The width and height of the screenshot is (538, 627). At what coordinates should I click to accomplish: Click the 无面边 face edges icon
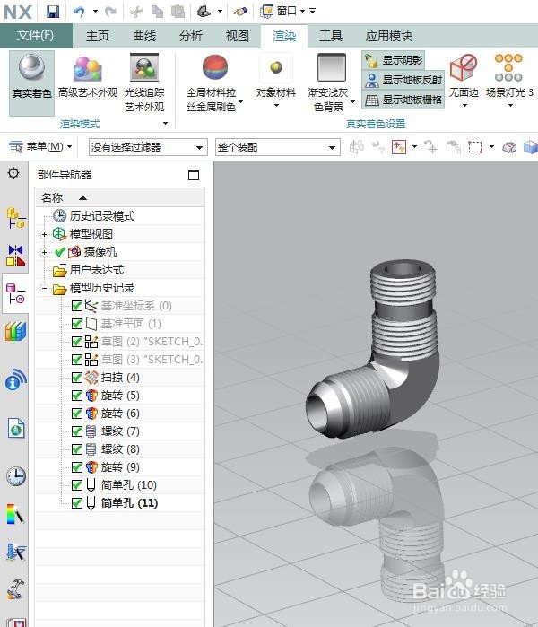tap(464, 67)
